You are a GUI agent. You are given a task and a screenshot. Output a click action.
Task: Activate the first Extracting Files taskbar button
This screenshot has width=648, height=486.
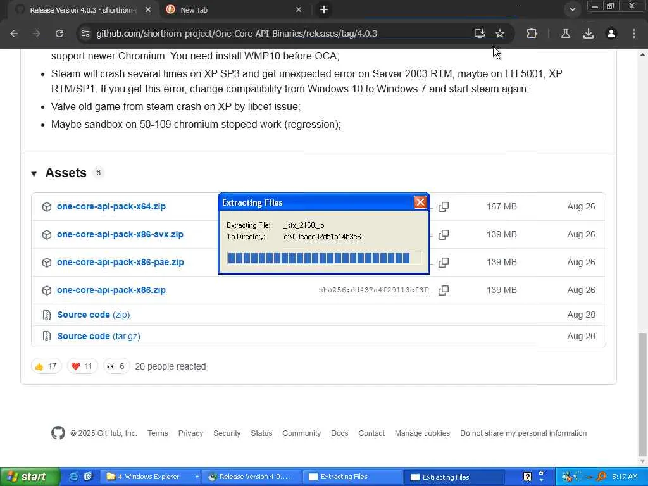(352, 477)
